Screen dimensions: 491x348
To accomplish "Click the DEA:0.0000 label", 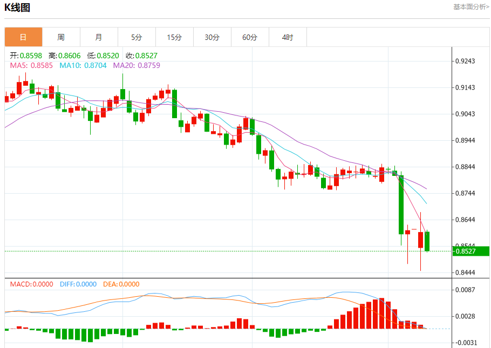I will click(x=121, y=284).
